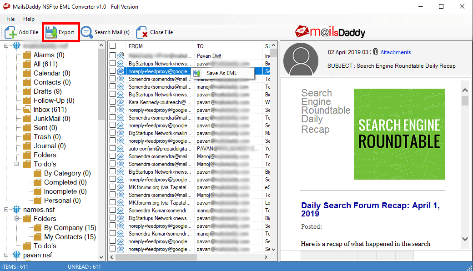This screenshot has height=271, width=473.
Task: Click the Add File toolbar icon
Action: coord(10,32)
